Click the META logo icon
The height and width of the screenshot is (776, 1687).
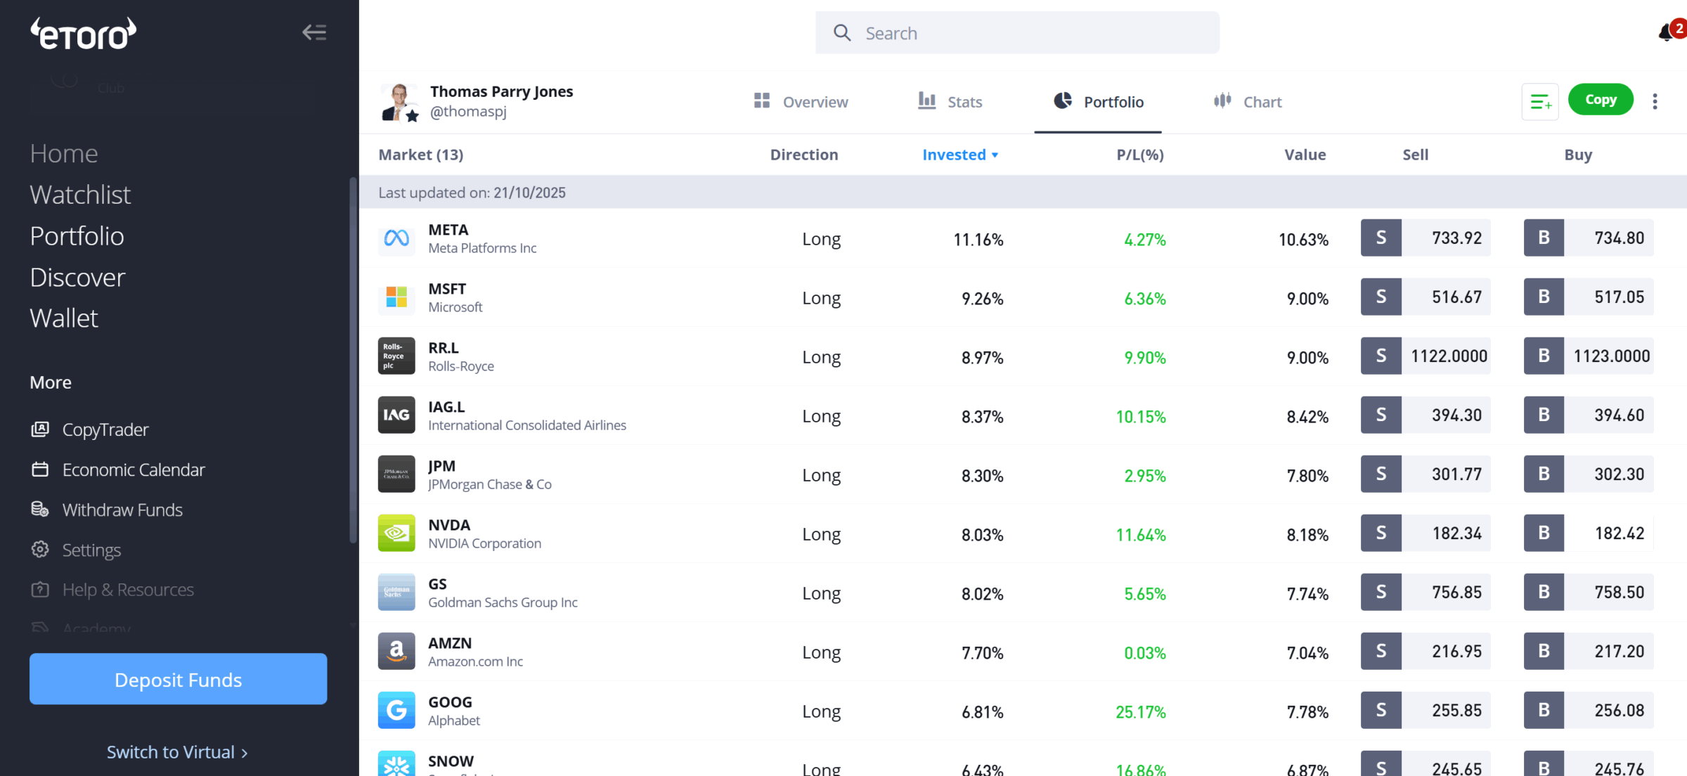point(396,239)
